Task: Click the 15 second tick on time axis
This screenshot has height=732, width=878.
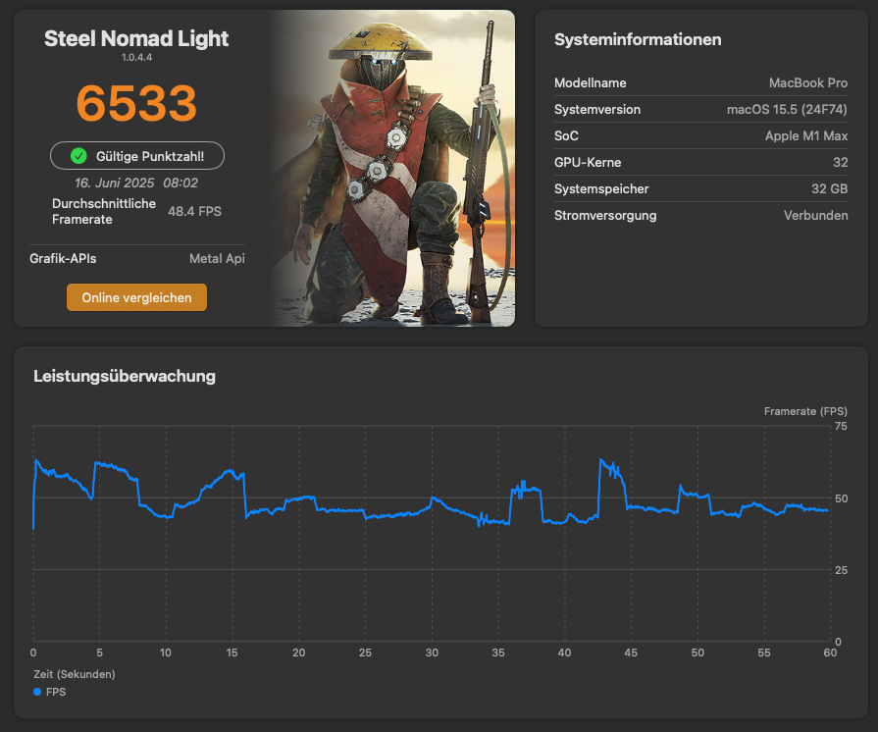Action: [232, 654]
